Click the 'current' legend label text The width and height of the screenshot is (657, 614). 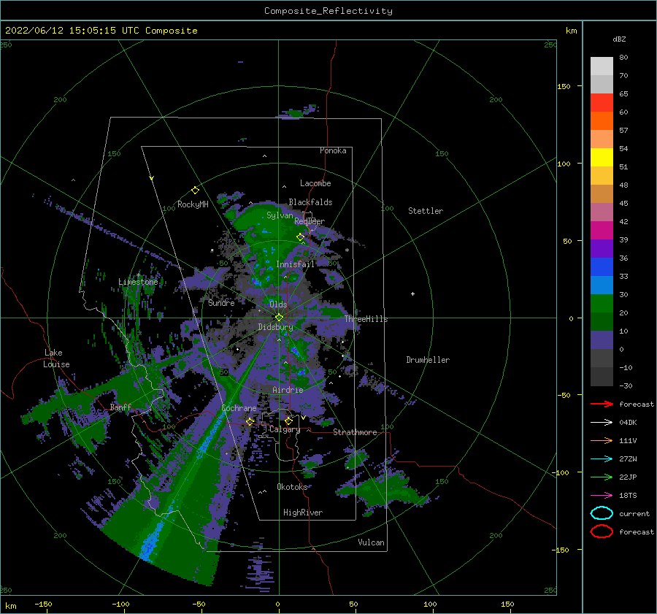click(x=634, y=513)
